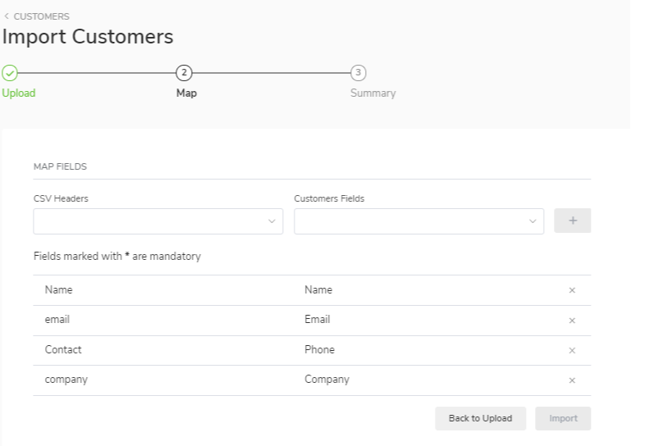
Task: Select the Summary step label
Action: pyautogui.click(x=373, y=93)
